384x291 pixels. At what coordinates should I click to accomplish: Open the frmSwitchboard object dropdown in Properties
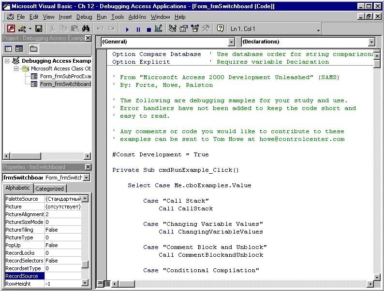coord(87,178)
